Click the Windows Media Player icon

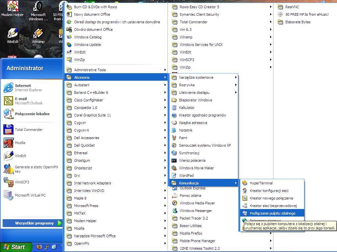175,203
